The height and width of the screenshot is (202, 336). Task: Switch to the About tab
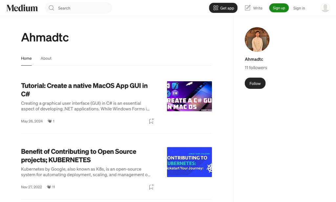tap(46, 58)
